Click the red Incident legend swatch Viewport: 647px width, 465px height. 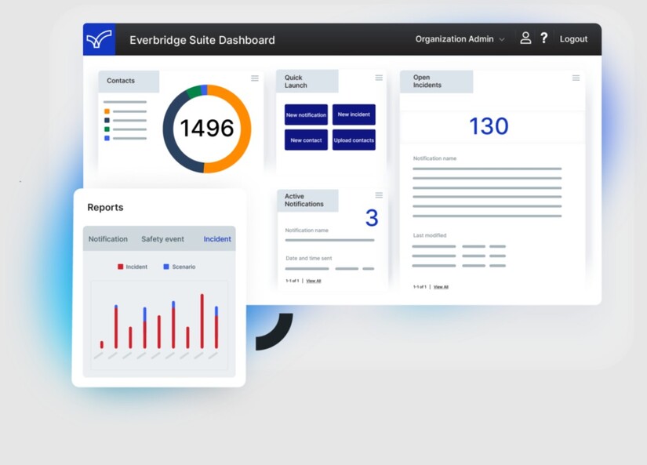click(120, 267)
